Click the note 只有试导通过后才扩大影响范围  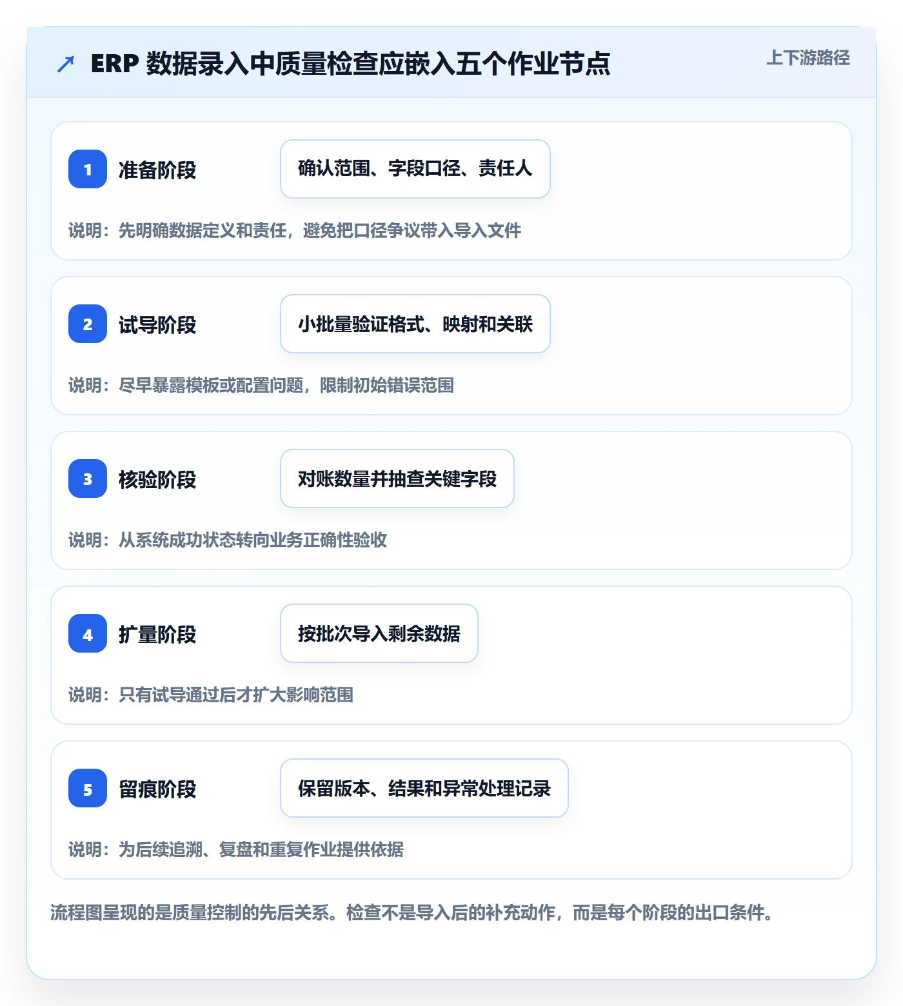(211, 695)
